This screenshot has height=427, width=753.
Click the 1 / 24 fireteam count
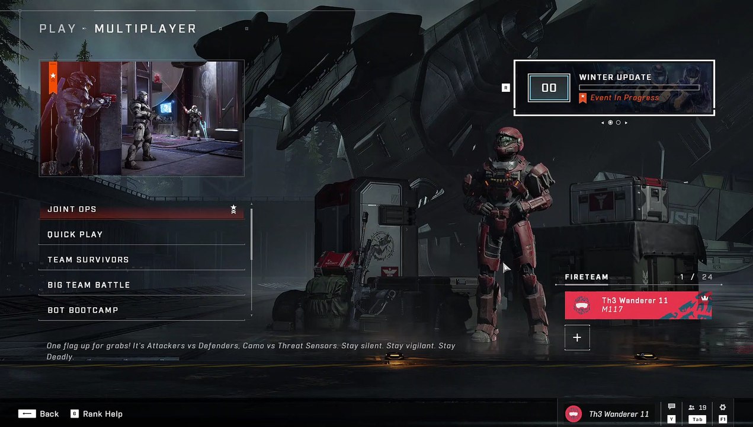[696, 277]
